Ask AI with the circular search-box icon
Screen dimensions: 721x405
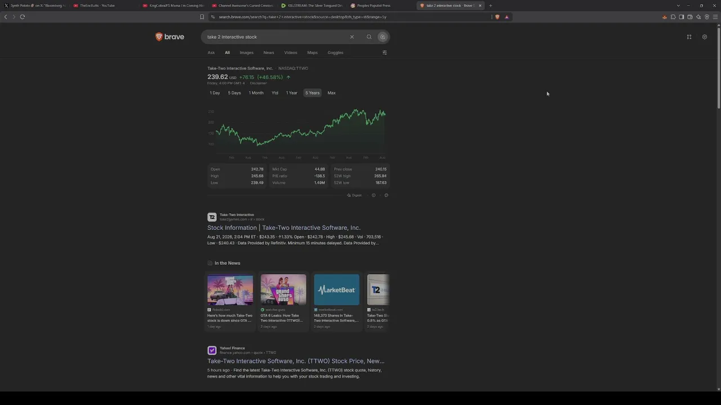[382, 37]
